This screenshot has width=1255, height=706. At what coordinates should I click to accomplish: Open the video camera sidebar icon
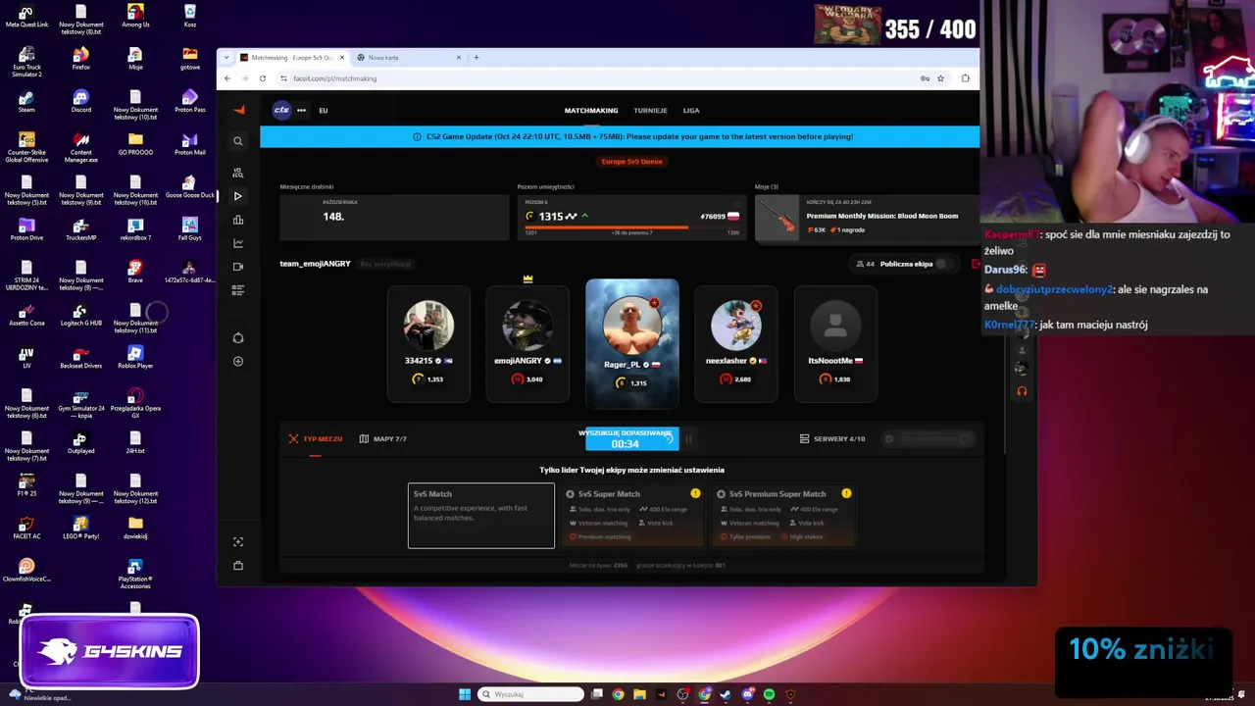(x=238, y=267)
